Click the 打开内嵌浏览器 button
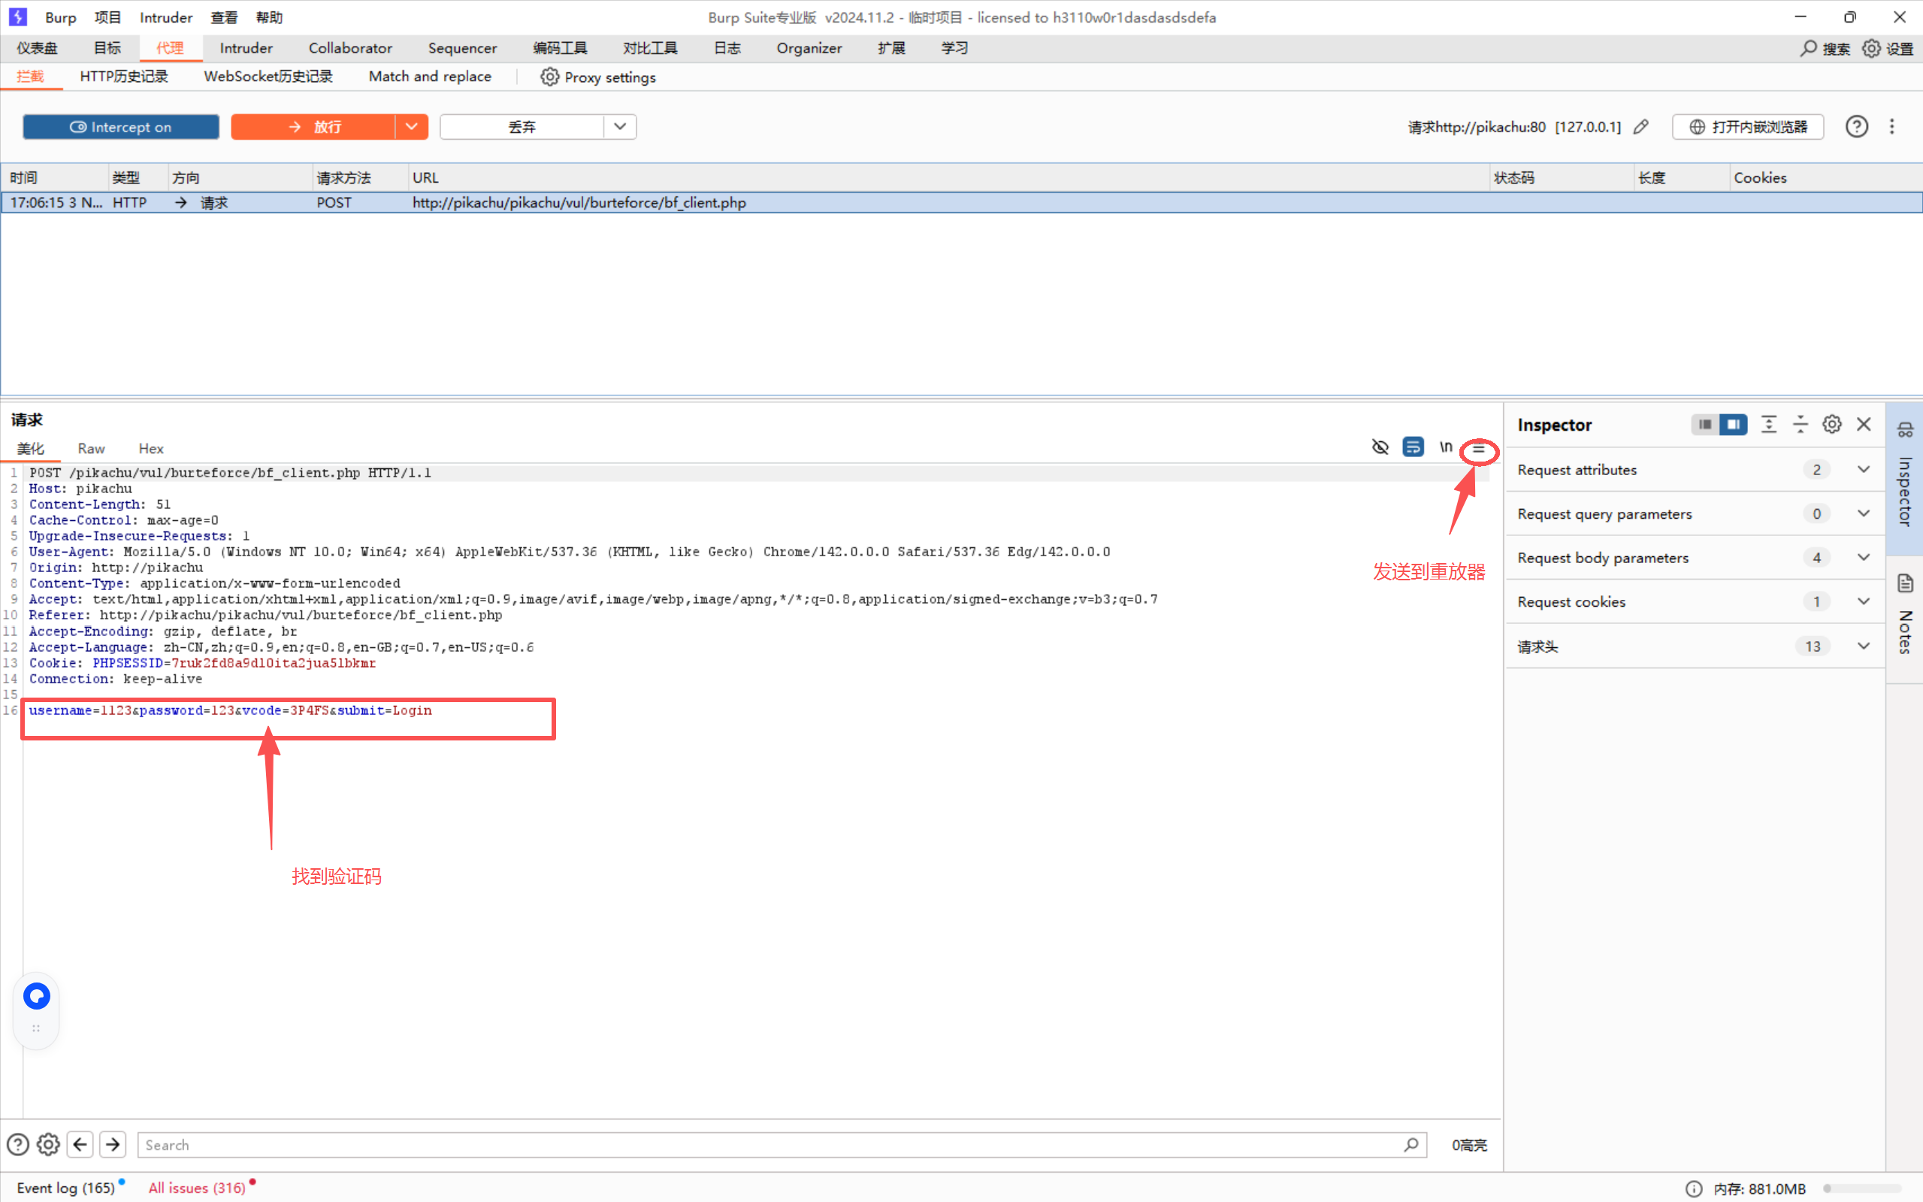1923x1202 pixels. point(1747,126)
